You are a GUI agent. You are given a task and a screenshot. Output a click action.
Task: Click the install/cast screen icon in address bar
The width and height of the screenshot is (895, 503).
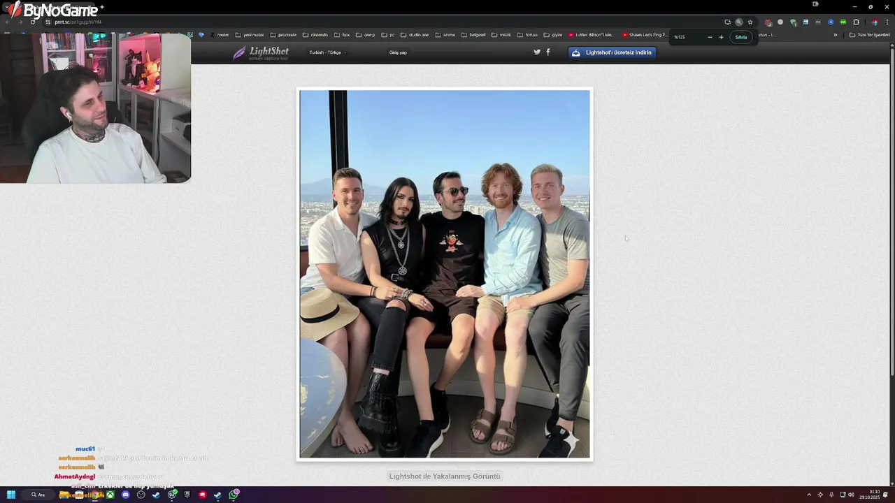728,22
